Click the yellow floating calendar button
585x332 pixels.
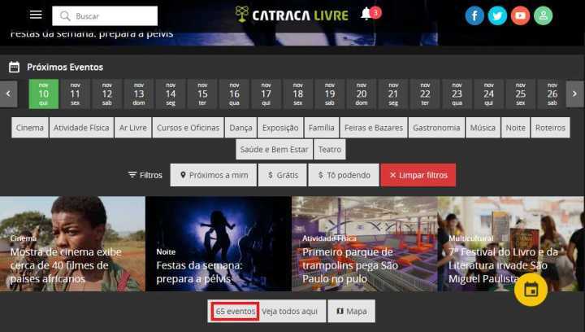(530, 289)
